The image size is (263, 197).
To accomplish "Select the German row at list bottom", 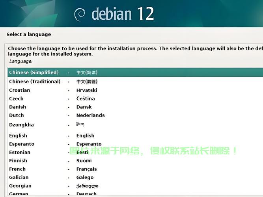I will click(135, 193).
